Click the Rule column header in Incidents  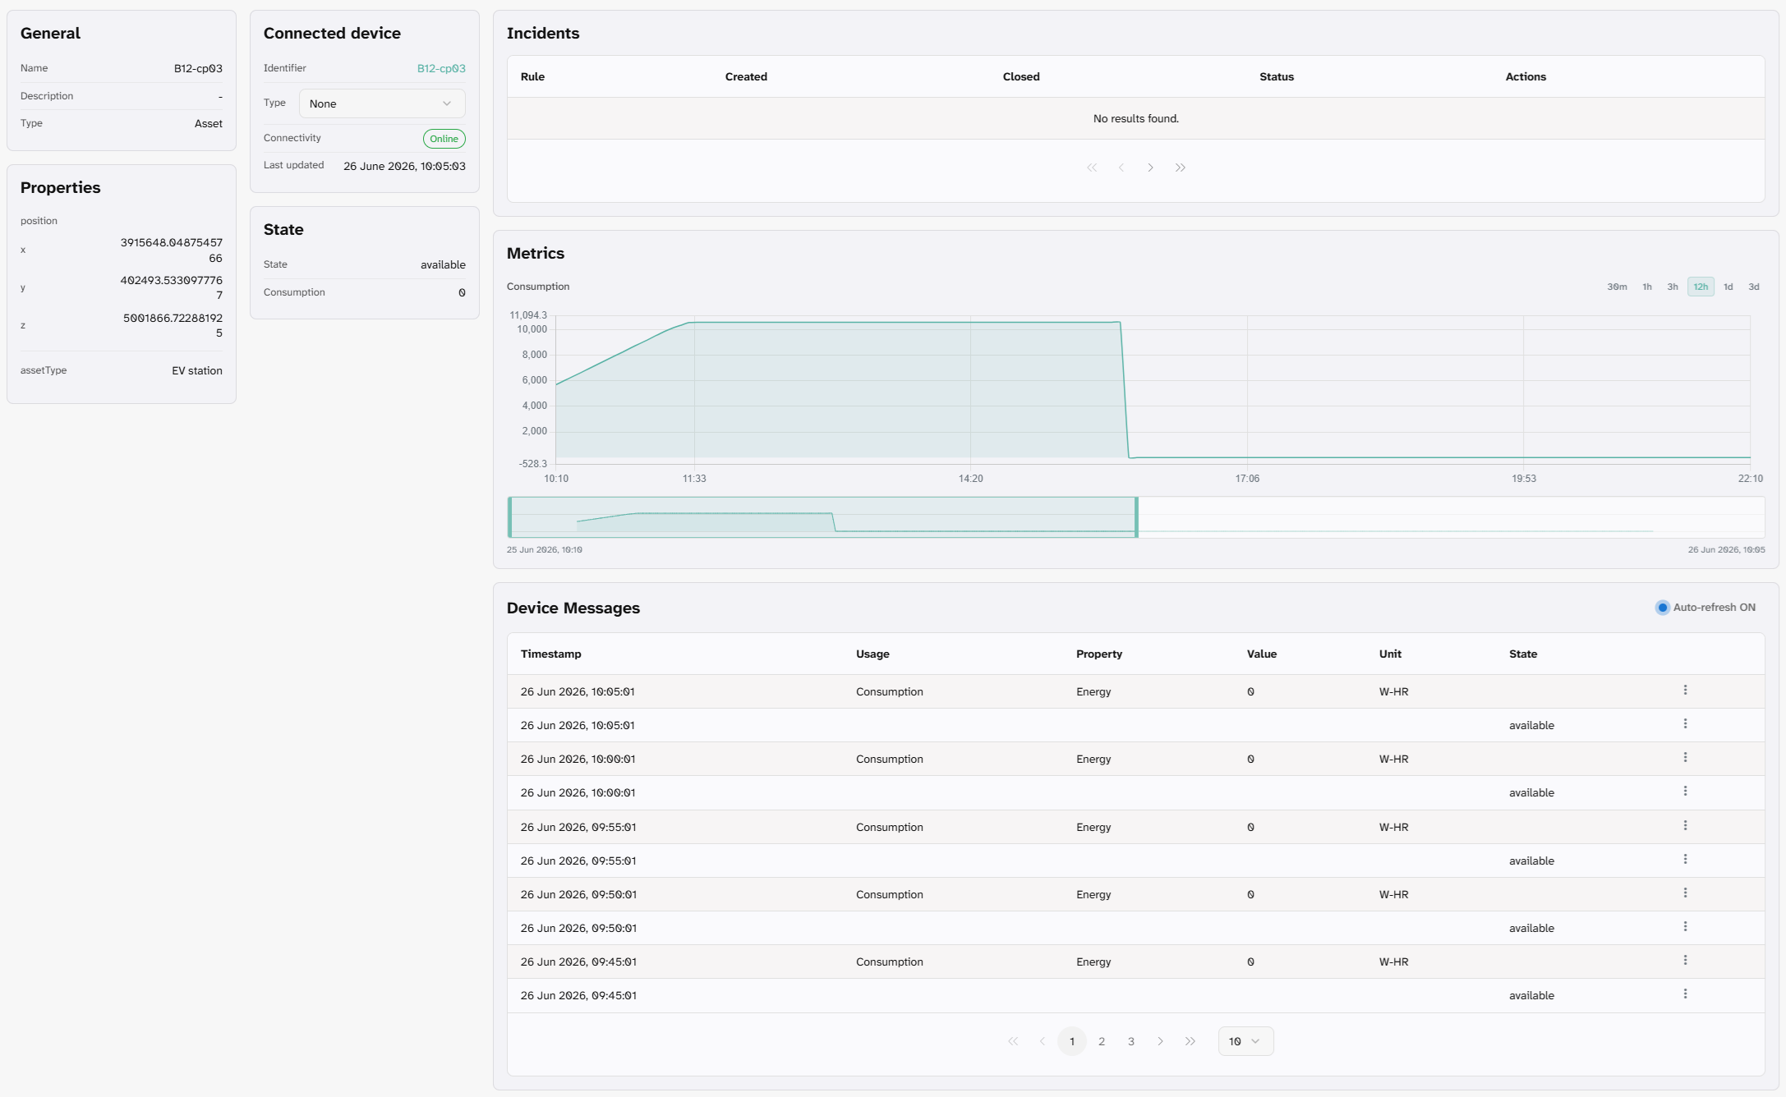(x=532, y=76)
